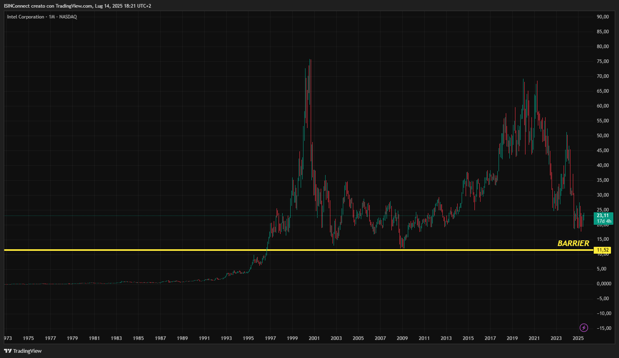This screenshot has height=358, width=619.
Task: Click the 1999 time axis label
Action: (x=292, y=338)
